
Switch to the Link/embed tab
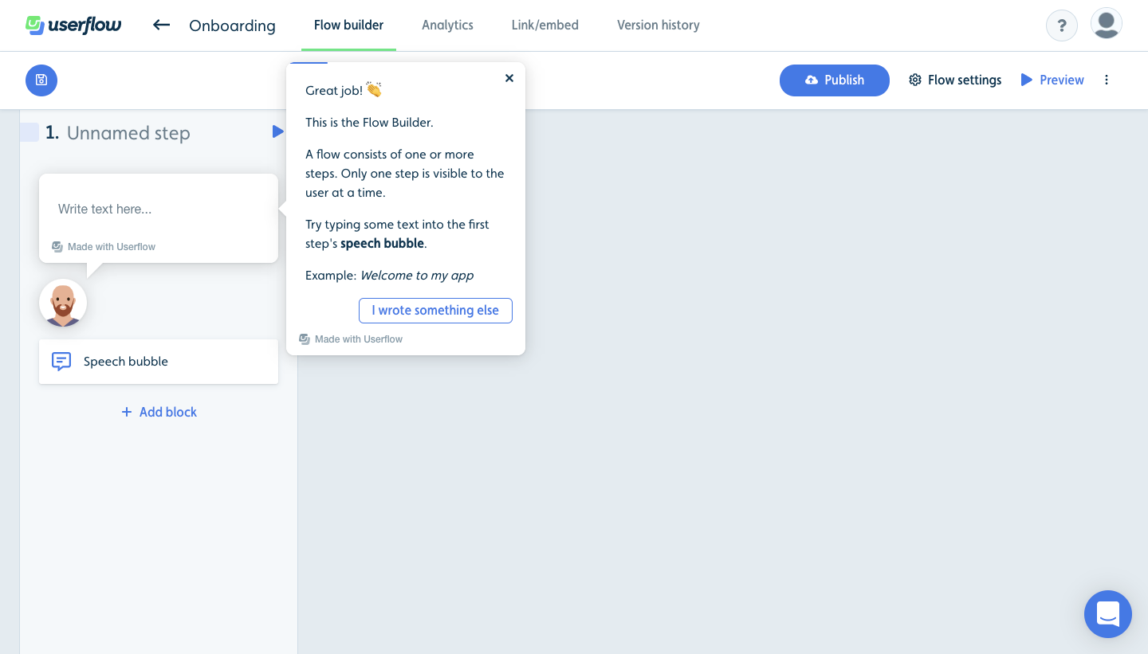pyautogui.click(x=545, y=25)
